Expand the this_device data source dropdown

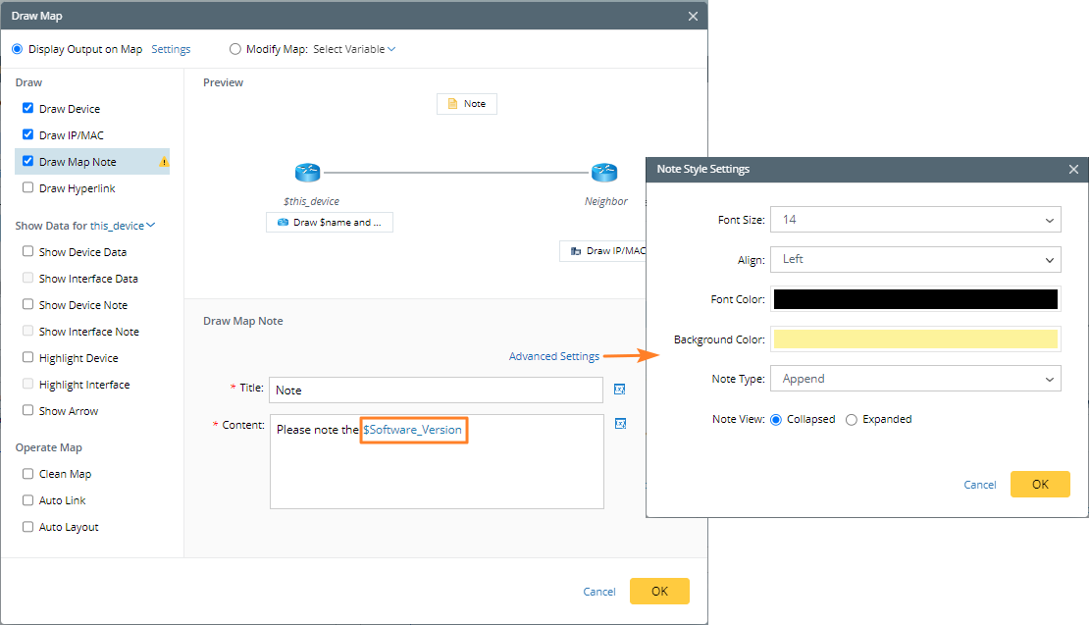(123, 226)
